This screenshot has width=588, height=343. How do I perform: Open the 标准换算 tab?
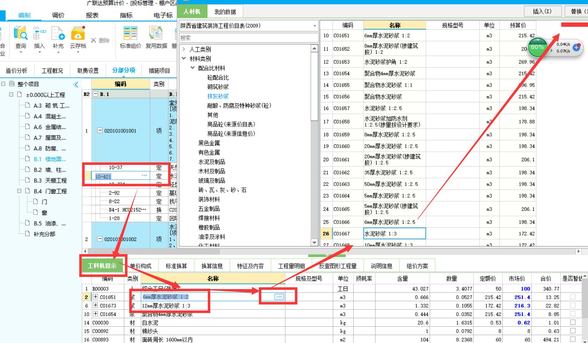pyautogui.click(x=176, y=266)
